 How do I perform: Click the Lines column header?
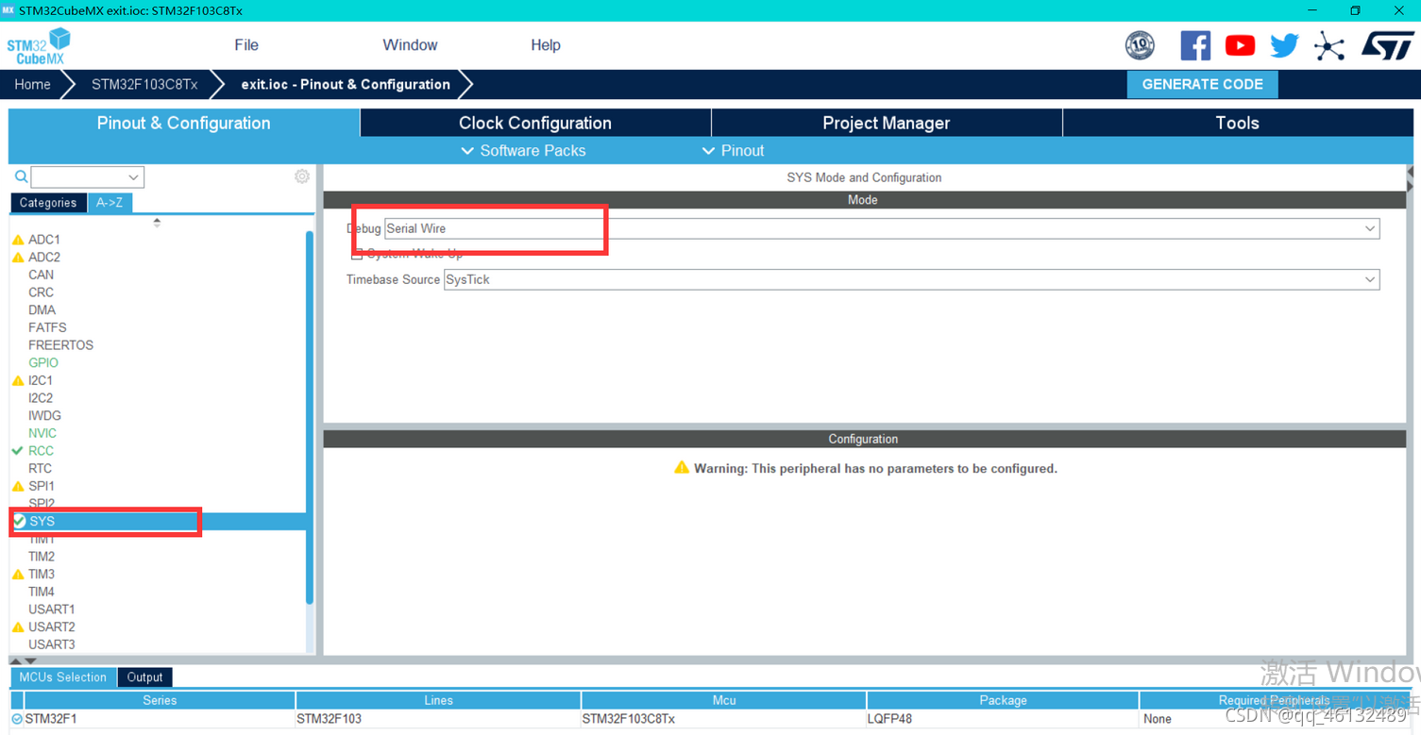tap(438, 700)
